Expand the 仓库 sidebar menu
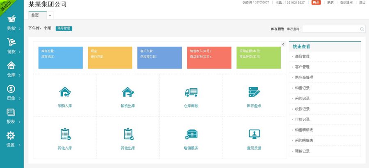Image resolution: width=369 pixels, height=168 pixels. (11, 69)
